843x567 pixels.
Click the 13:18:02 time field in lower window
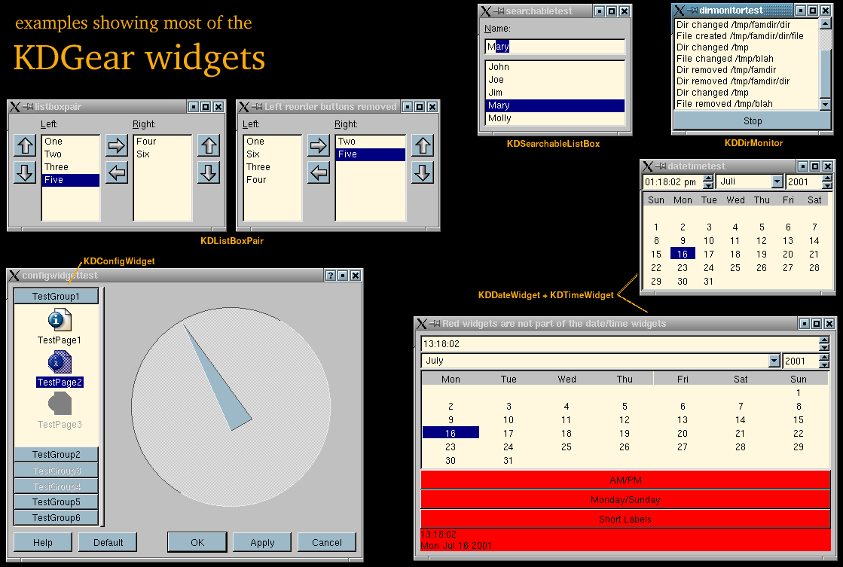pos(620,344)
